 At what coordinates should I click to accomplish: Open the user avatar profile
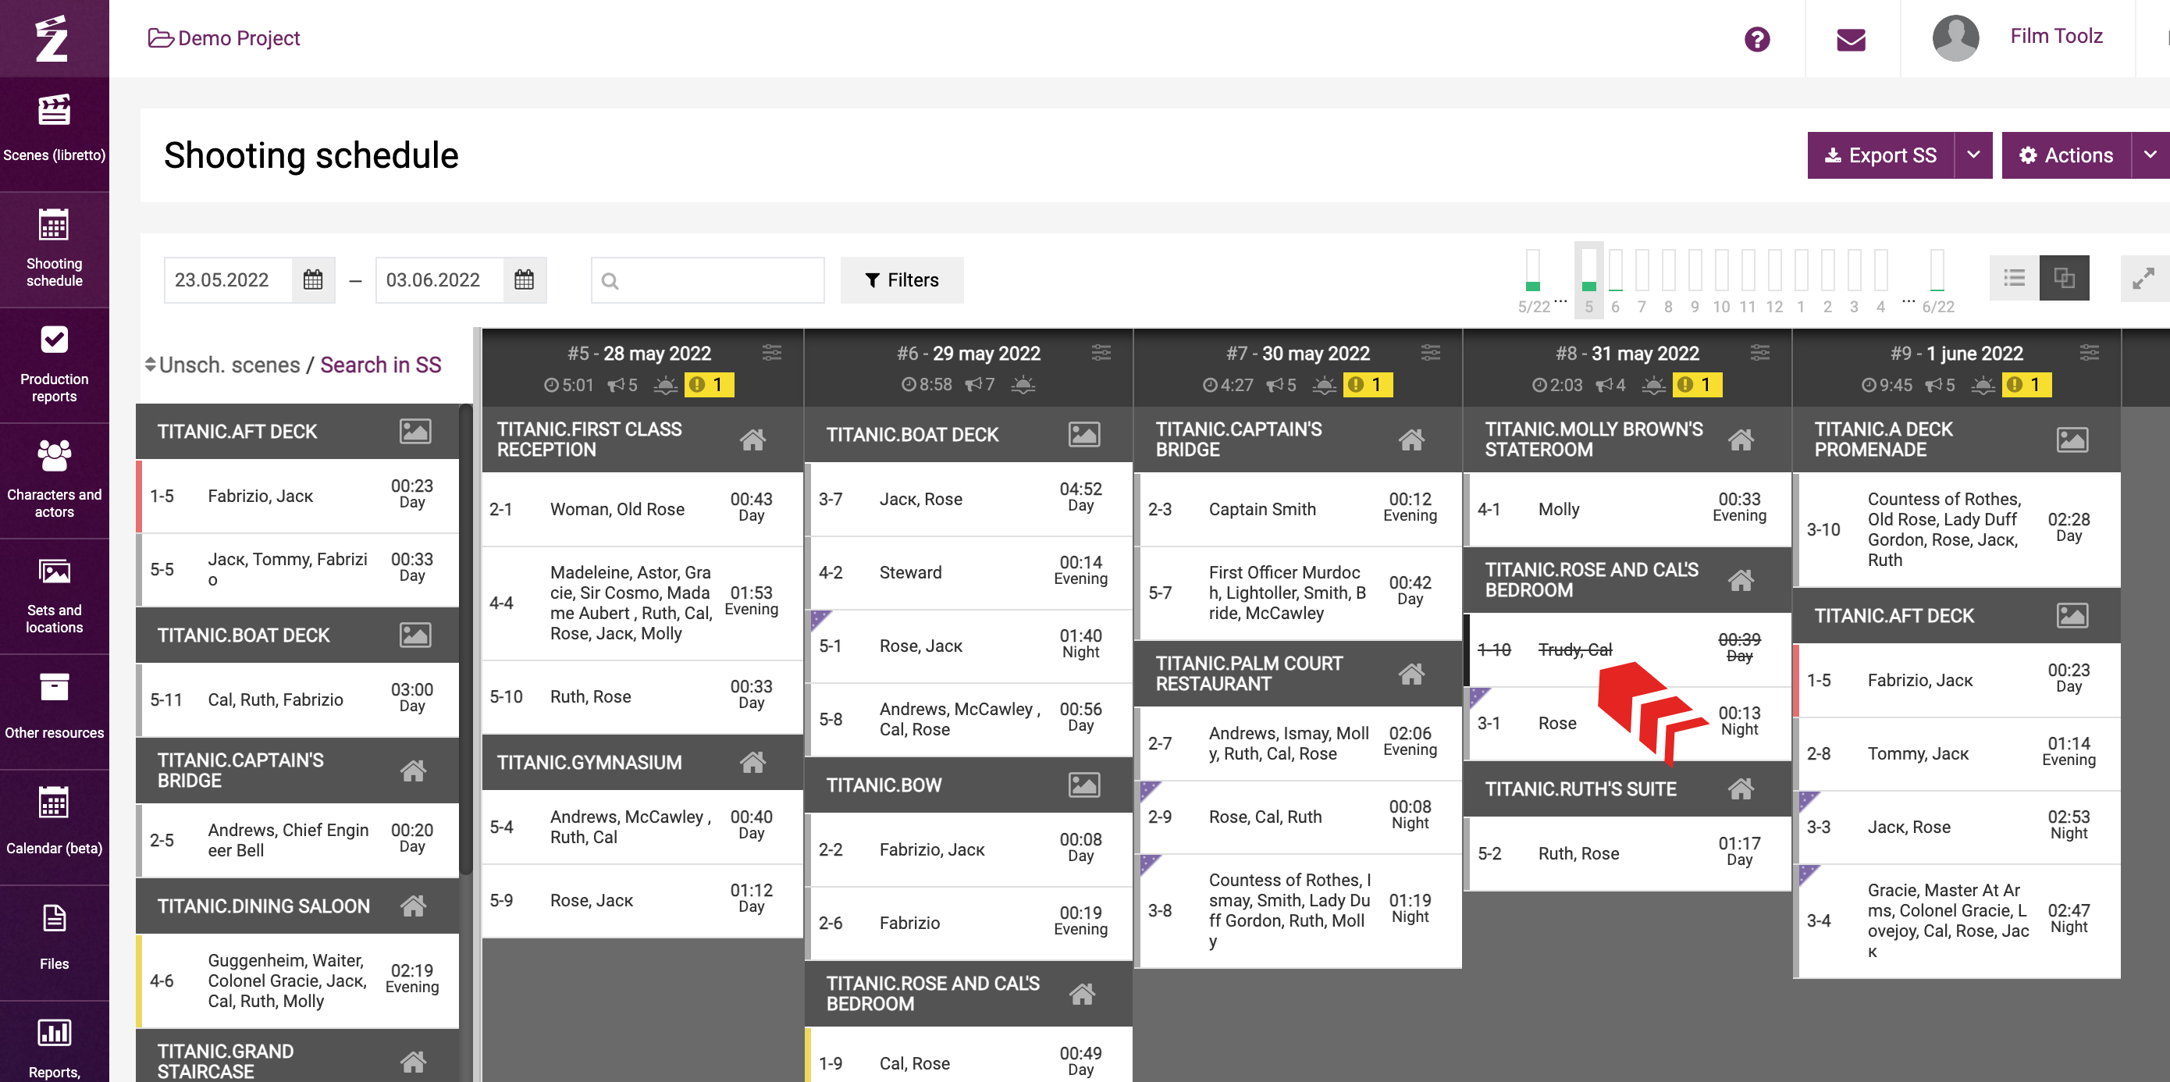click(x=1955, y=38)
